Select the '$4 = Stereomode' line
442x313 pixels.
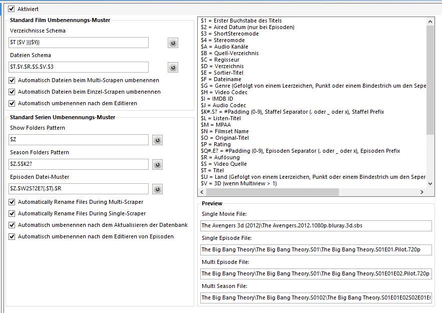coord(223,40)
